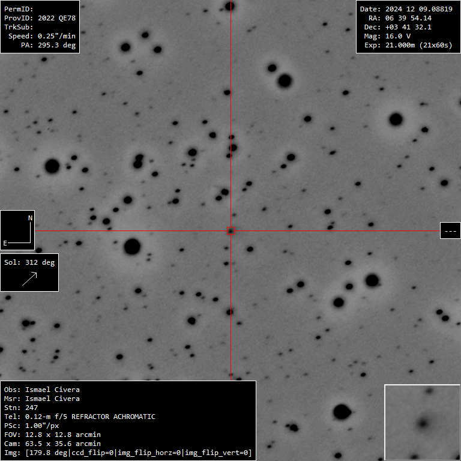Select the empty 'PermID:' label
Image resolution: width=461 pixels, height=461 pixels.
click(19, 9)
